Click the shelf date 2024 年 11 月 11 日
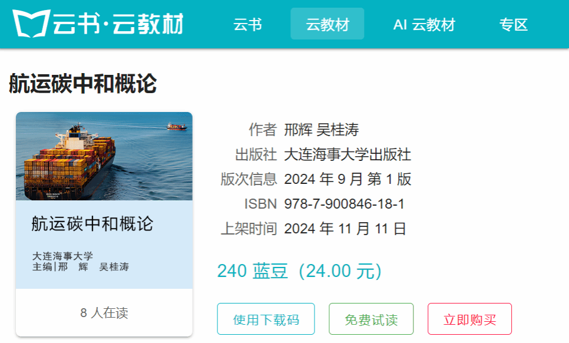The width and height of the screenshot is (569, 343). 345,229
